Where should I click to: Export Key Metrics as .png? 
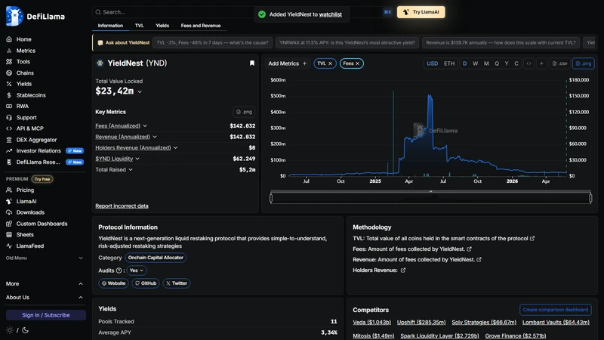point(244,112)
